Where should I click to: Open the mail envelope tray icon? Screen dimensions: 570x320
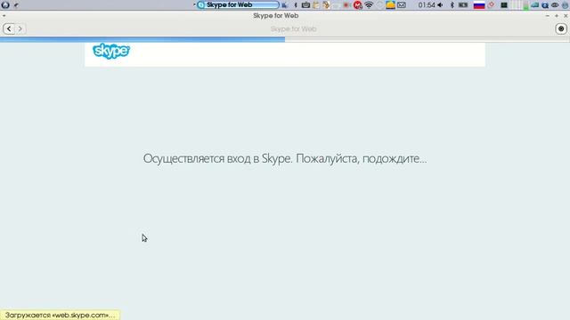pyautogui.click(x=402, y=4)
